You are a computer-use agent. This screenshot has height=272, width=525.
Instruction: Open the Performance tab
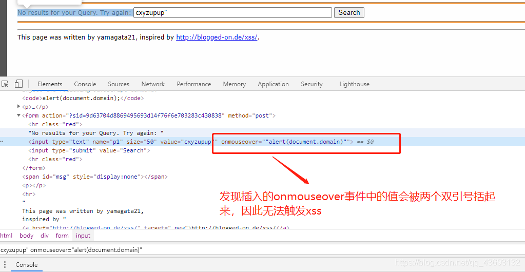(x=194, y=84)
